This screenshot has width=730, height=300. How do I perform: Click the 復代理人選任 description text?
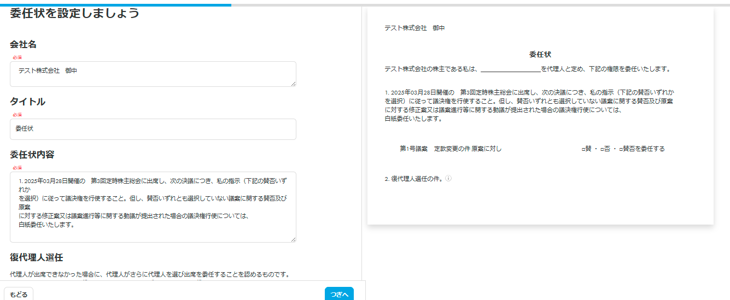click(x=150, y=274)
